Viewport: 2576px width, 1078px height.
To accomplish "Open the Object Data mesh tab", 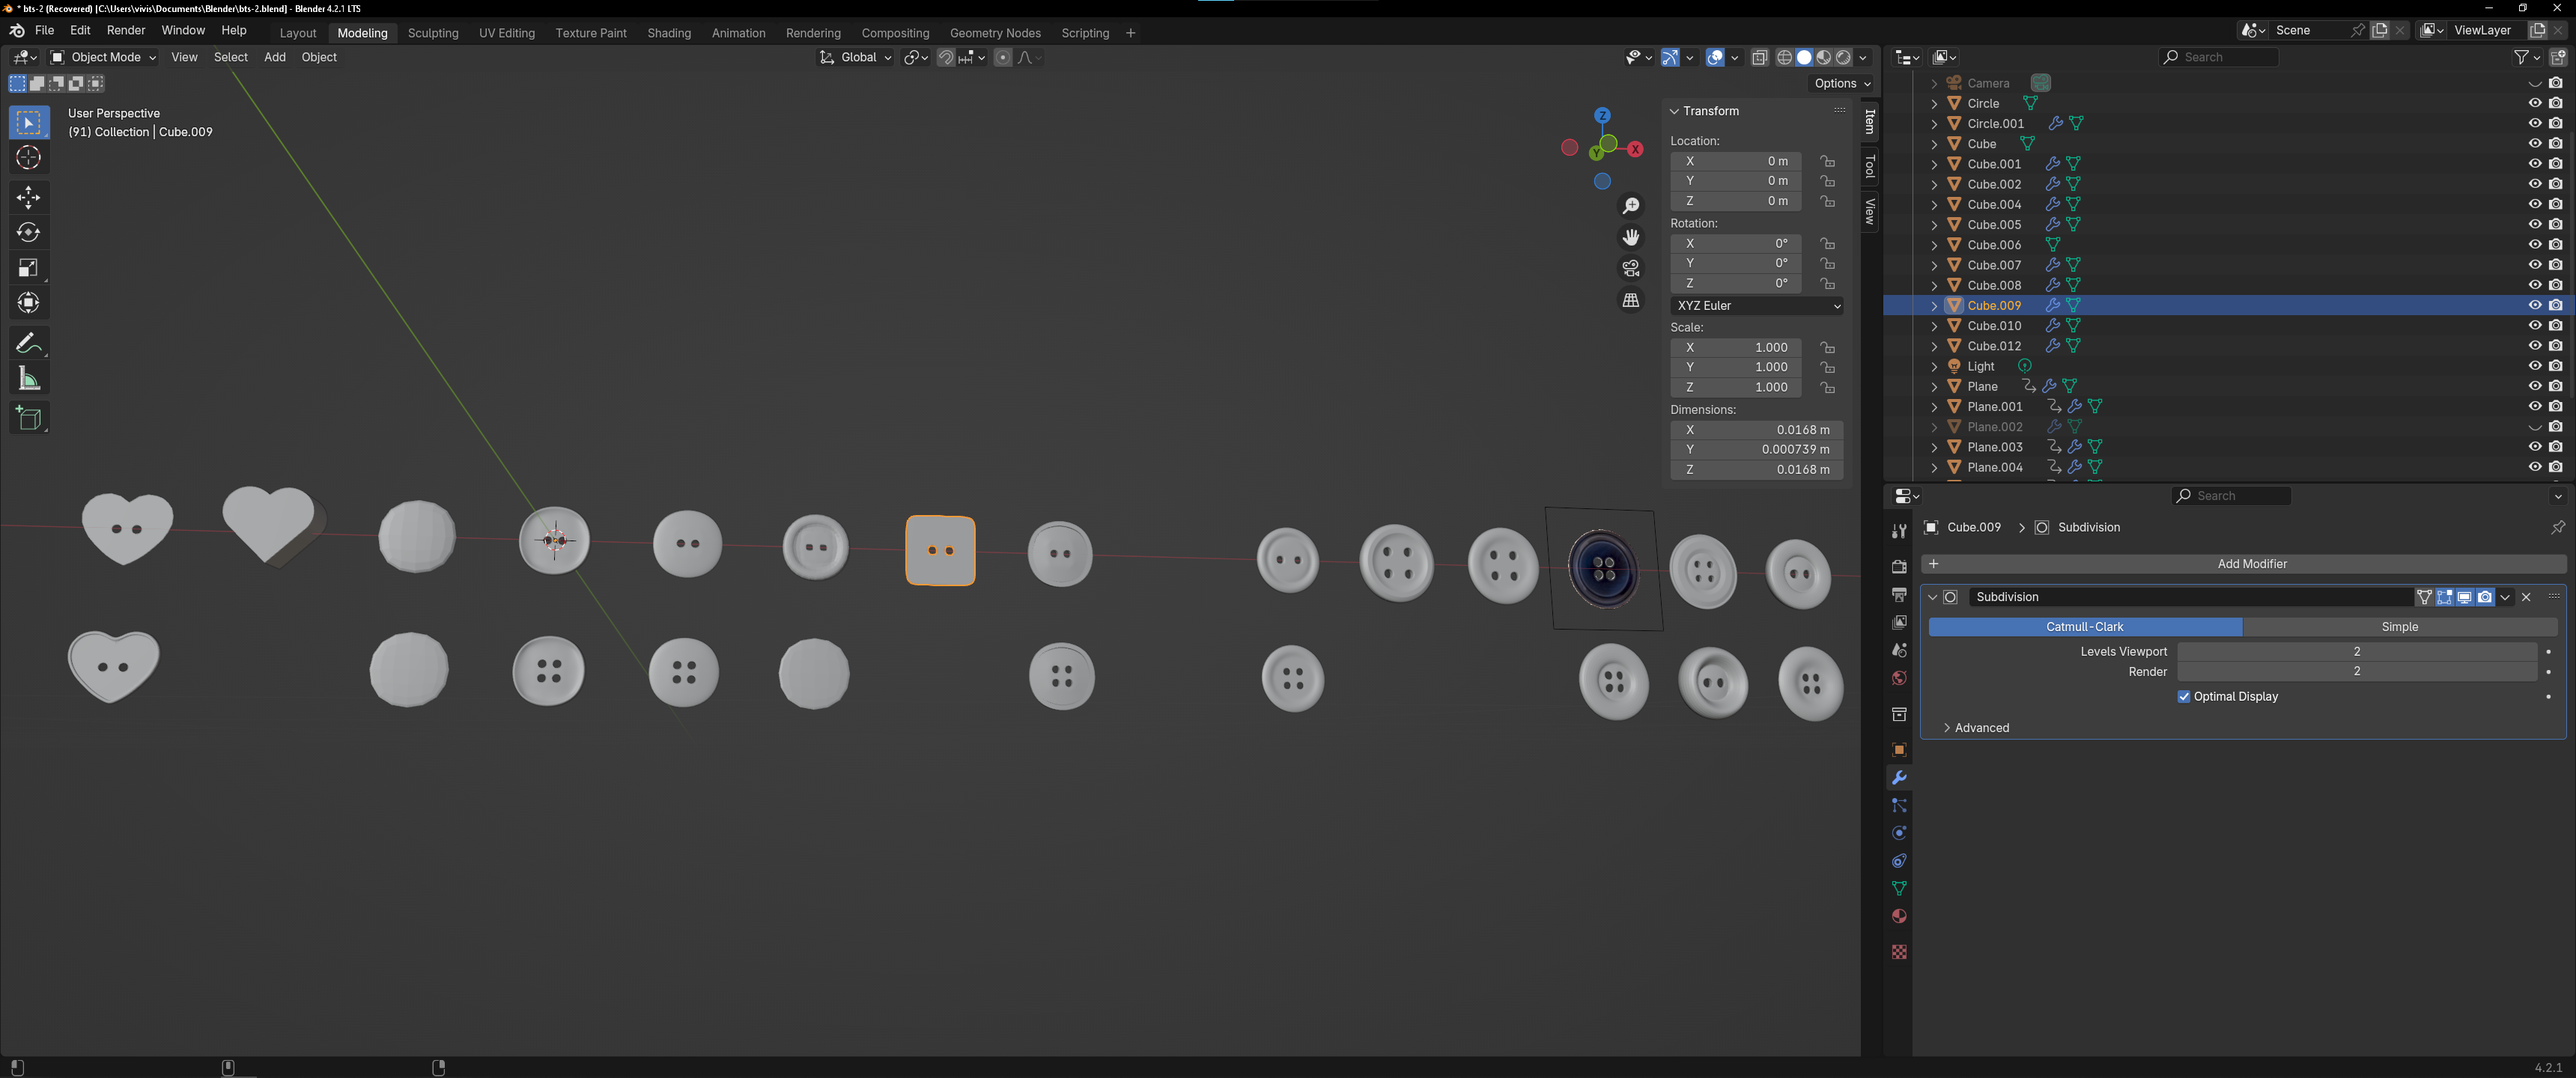I will [x=1898, y=888].
